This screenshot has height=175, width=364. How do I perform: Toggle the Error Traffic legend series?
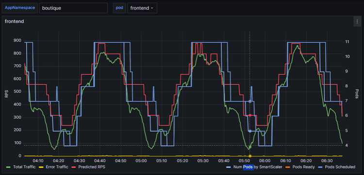point(57,167)
